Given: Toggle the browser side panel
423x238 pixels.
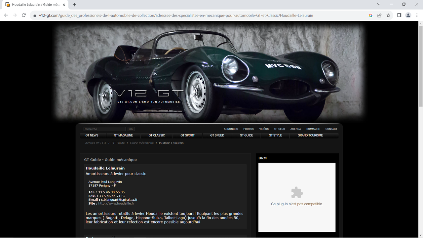Looking at the screenshot, I should pyautogui.click(x=399, y=15).
